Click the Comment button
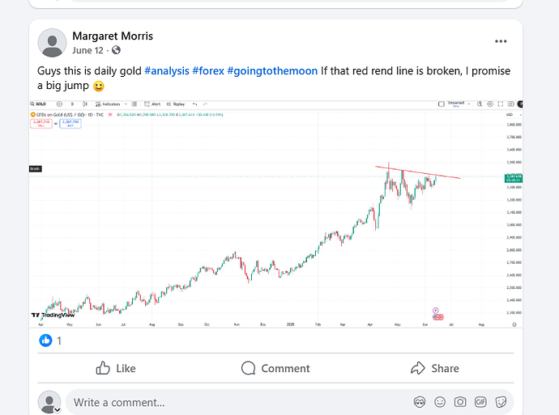 coord(275,368)
